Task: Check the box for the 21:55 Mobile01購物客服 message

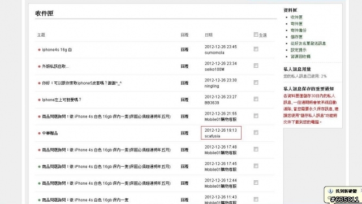Action: (x=256, y=116)
